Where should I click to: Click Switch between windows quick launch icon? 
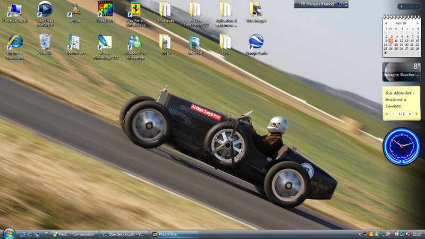[37, 234]
